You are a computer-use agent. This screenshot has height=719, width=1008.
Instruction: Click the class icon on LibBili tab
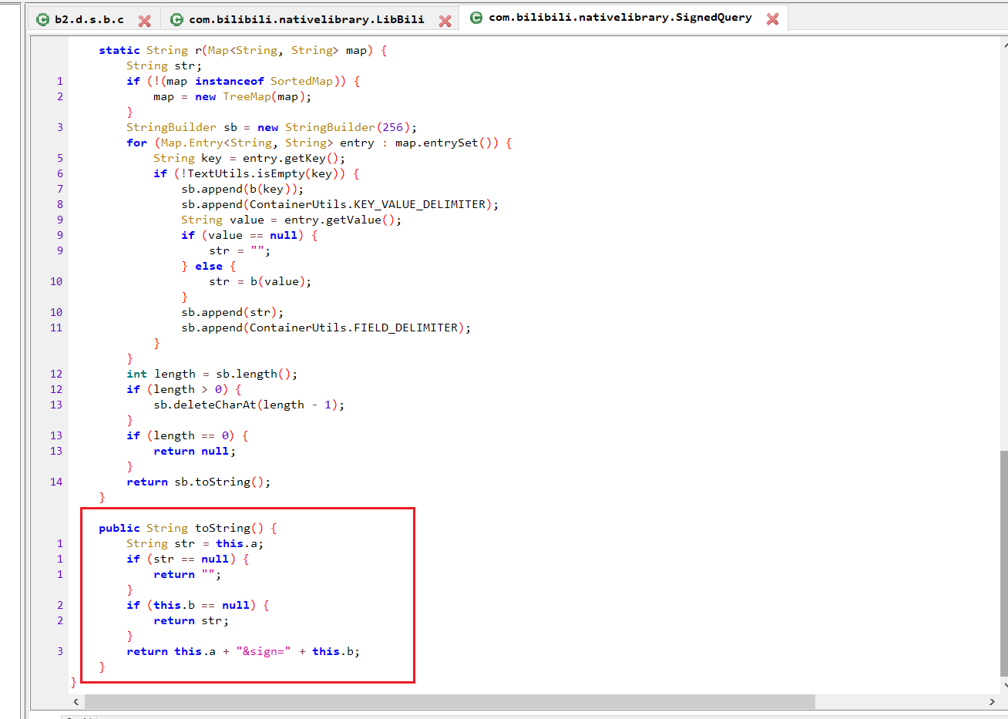point(176,19)
